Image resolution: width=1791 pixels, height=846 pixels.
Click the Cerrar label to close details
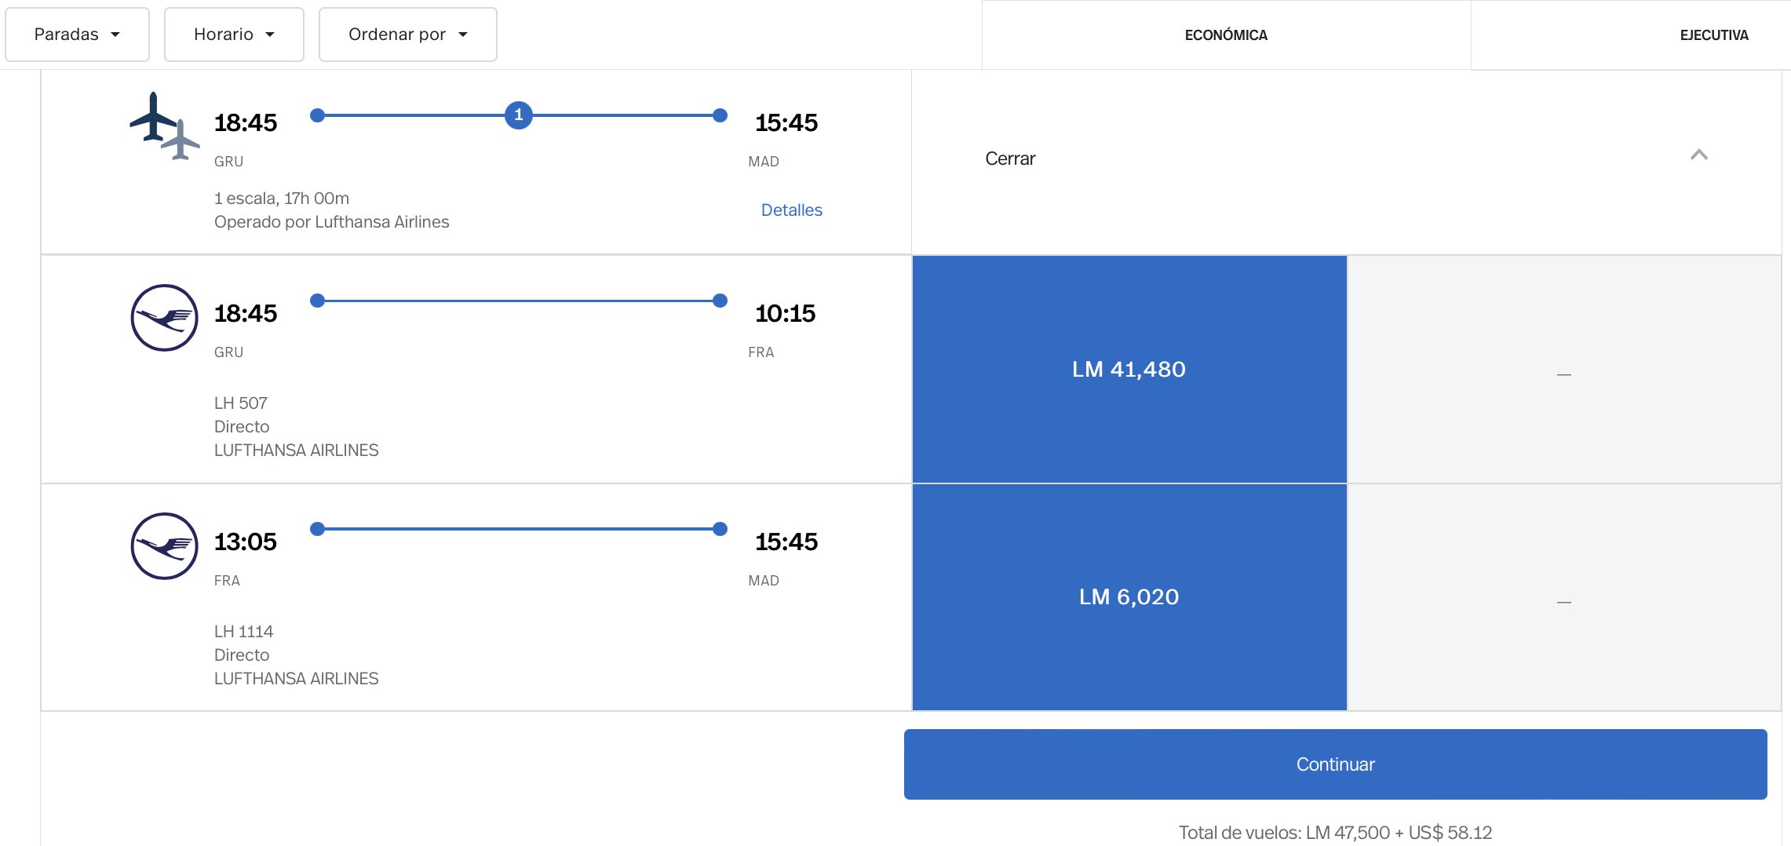tap(1010, 159)
